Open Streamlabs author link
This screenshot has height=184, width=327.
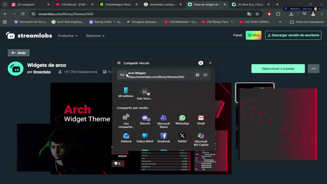click(42, 72)
